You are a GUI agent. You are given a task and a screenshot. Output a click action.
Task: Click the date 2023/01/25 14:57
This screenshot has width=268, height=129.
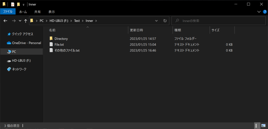143,39
